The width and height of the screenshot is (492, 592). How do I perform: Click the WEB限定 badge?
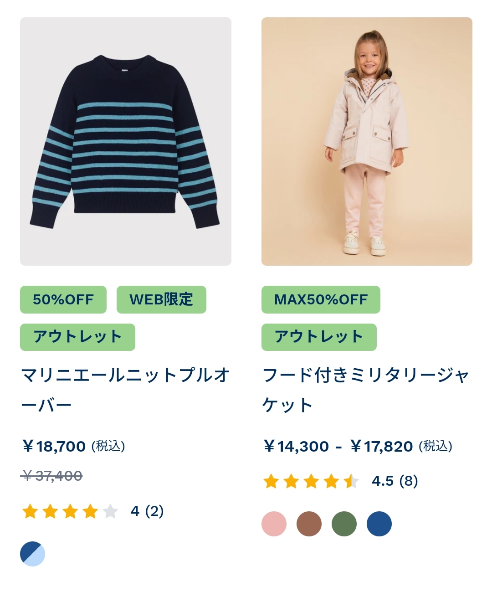coord(161,299)
